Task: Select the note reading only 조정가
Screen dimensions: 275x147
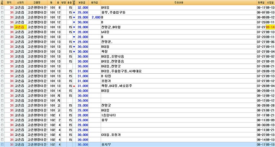Action: [106, 81]
